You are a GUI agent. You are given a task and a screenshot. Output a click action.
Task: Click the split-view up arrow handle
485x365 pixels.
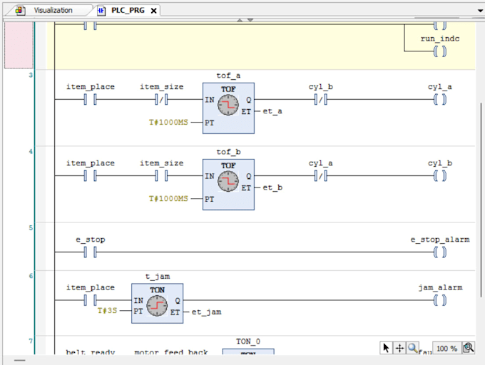[240, 20]
